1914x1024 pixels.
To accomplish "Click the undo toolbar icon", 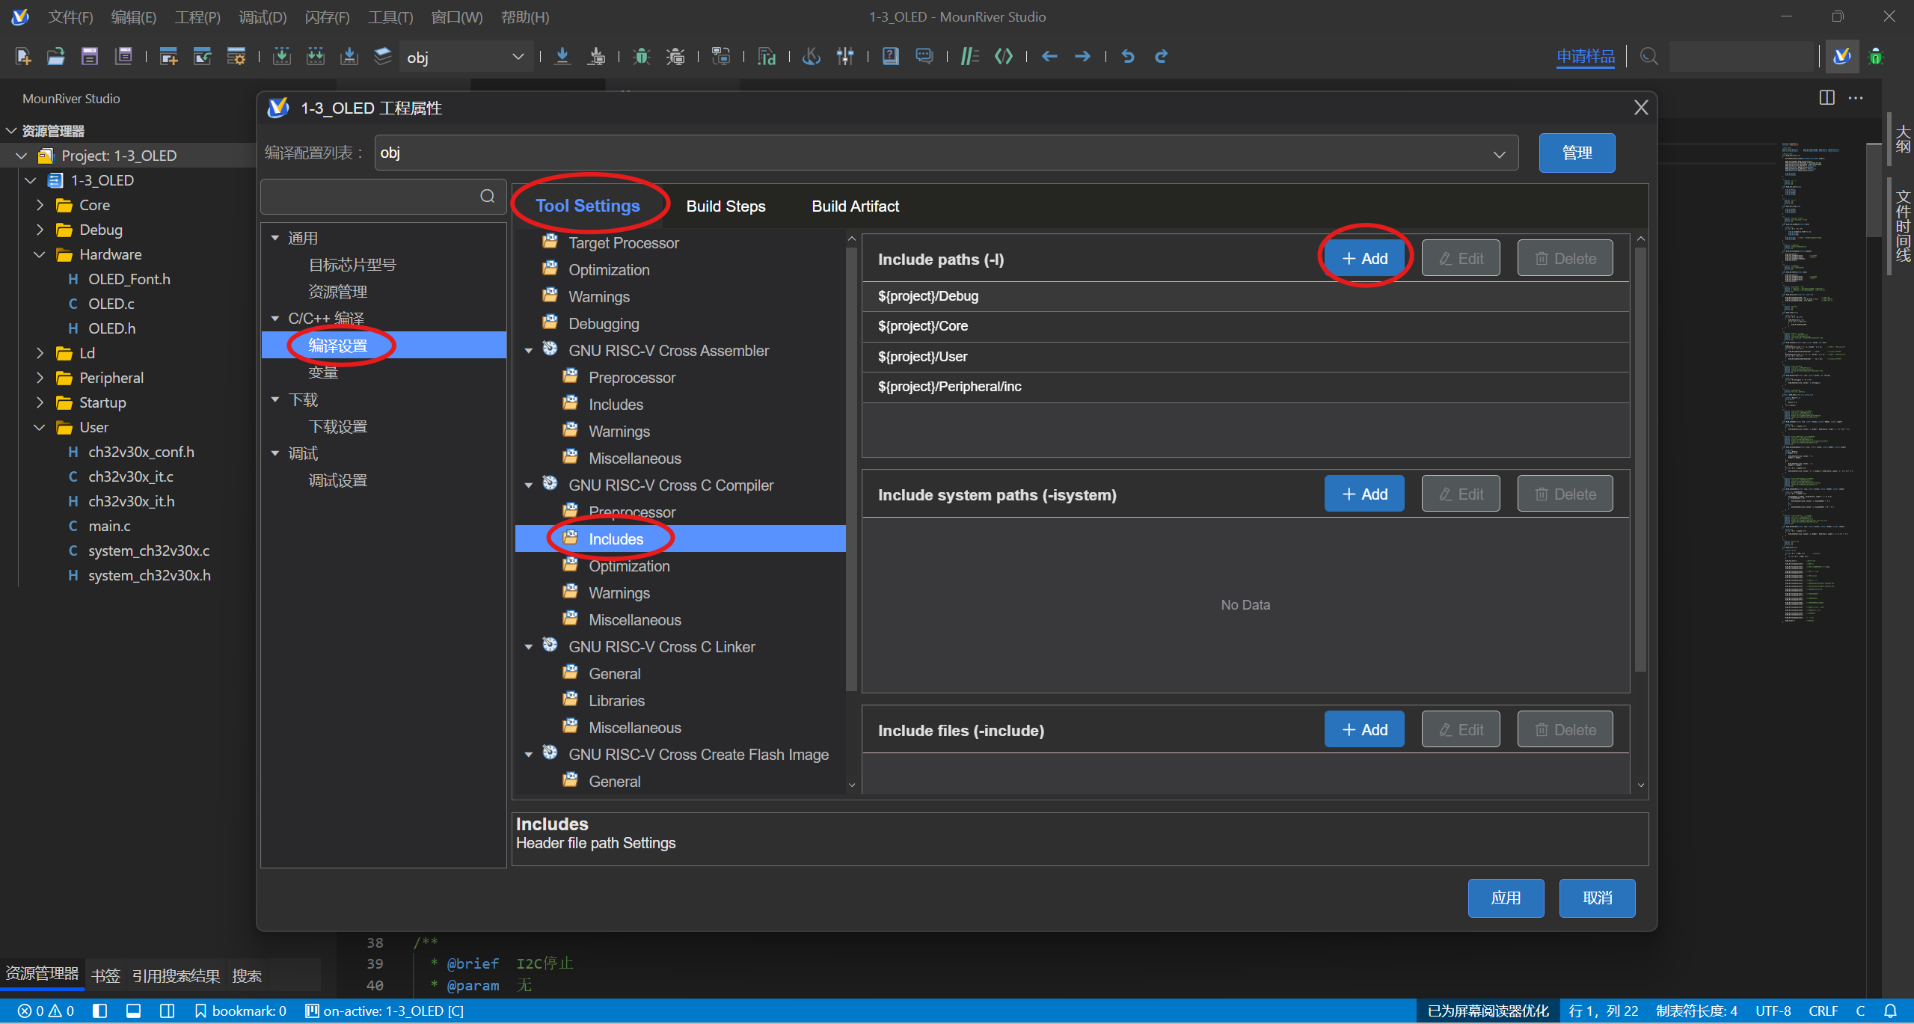I will (x=1128, y=56).
